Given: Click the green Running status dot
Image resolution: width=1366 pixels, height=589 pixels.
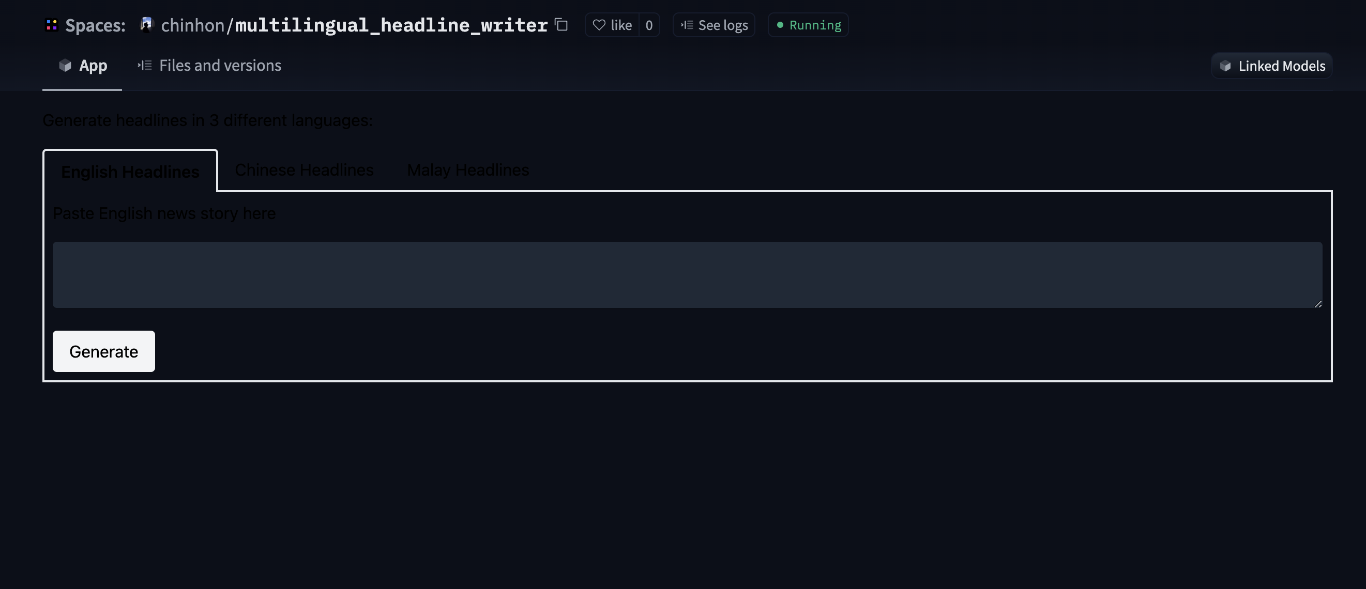Looking at the screenshot, I should tap(779, 24).
